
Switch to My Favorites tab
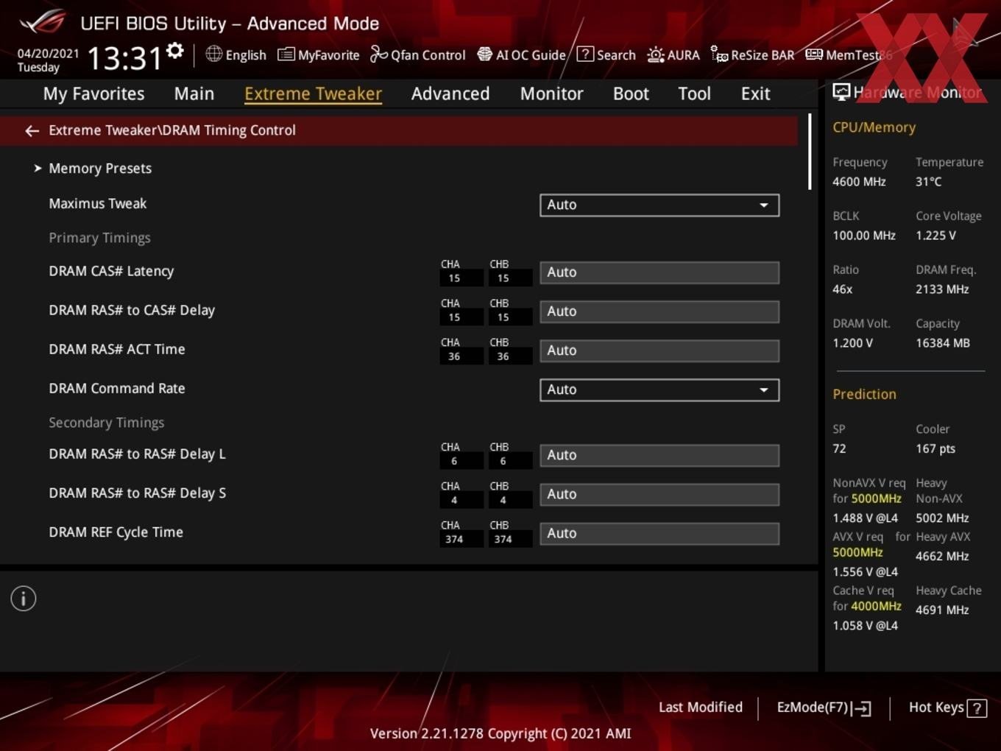click(x=93, y=94)
